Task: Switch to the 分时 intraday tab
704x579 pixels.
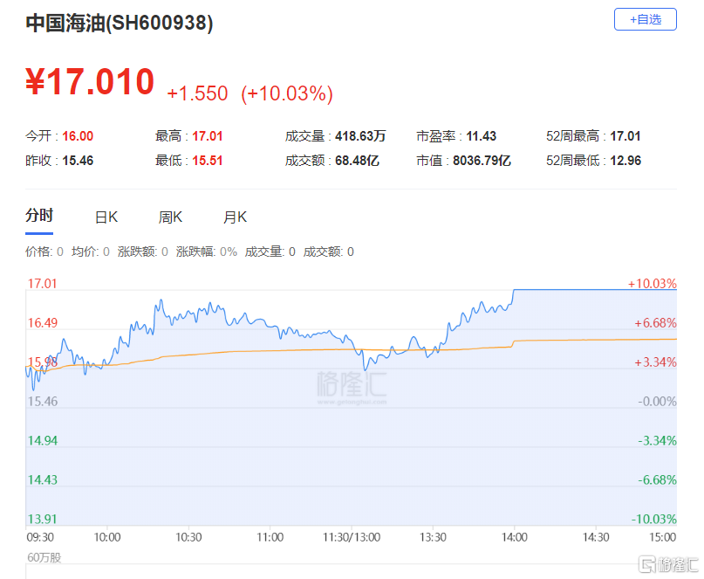Action: tap(39, 216)
